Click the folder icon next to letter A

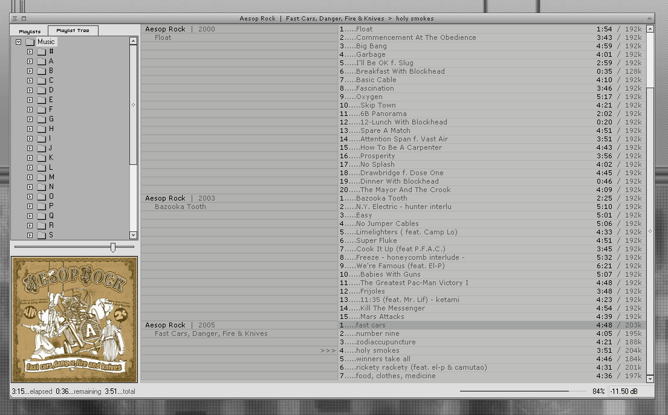(x=41, y=61)
